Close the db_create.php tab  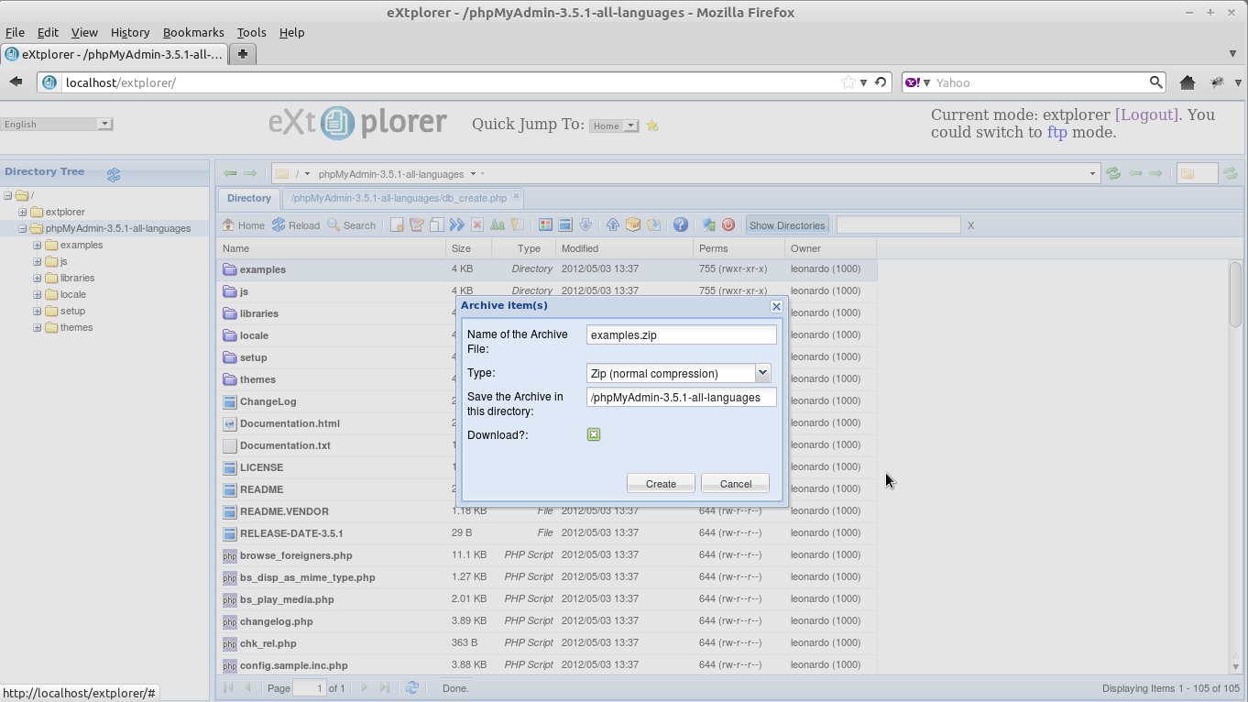click(516, 197)
